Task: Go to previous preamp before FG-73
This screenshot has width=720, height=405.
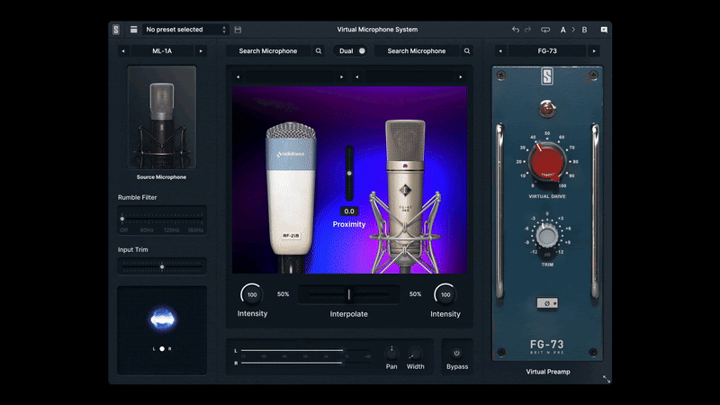Action: (x=500, y=51)
